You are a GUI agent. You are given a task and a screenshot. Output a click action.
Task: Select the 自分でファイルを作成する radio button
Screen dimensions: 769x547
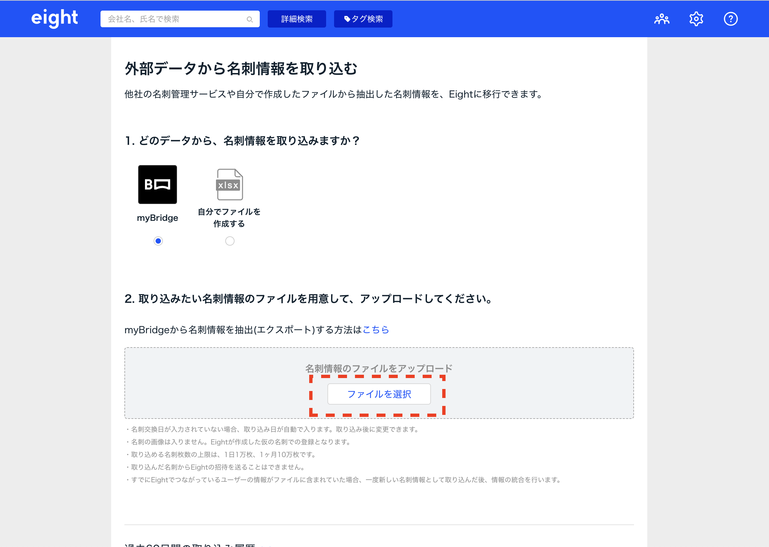coord(230,241)
